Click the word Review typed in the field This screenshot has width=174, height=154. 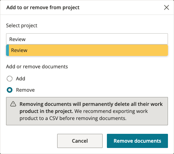pos(17,39)
